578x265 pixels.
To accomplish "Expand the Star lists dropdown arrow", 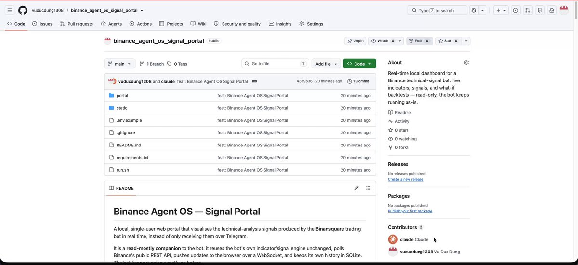I will [466, 41].
